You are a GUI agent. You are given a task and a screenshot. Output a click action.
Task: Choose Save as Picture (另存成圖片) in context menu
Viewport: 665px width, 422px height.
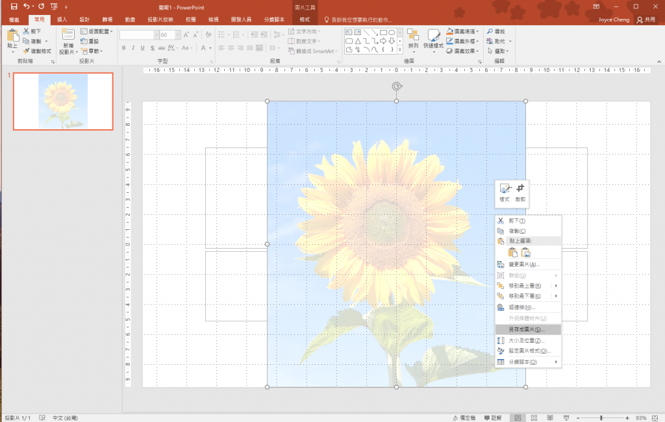click(x=527, y=330)
